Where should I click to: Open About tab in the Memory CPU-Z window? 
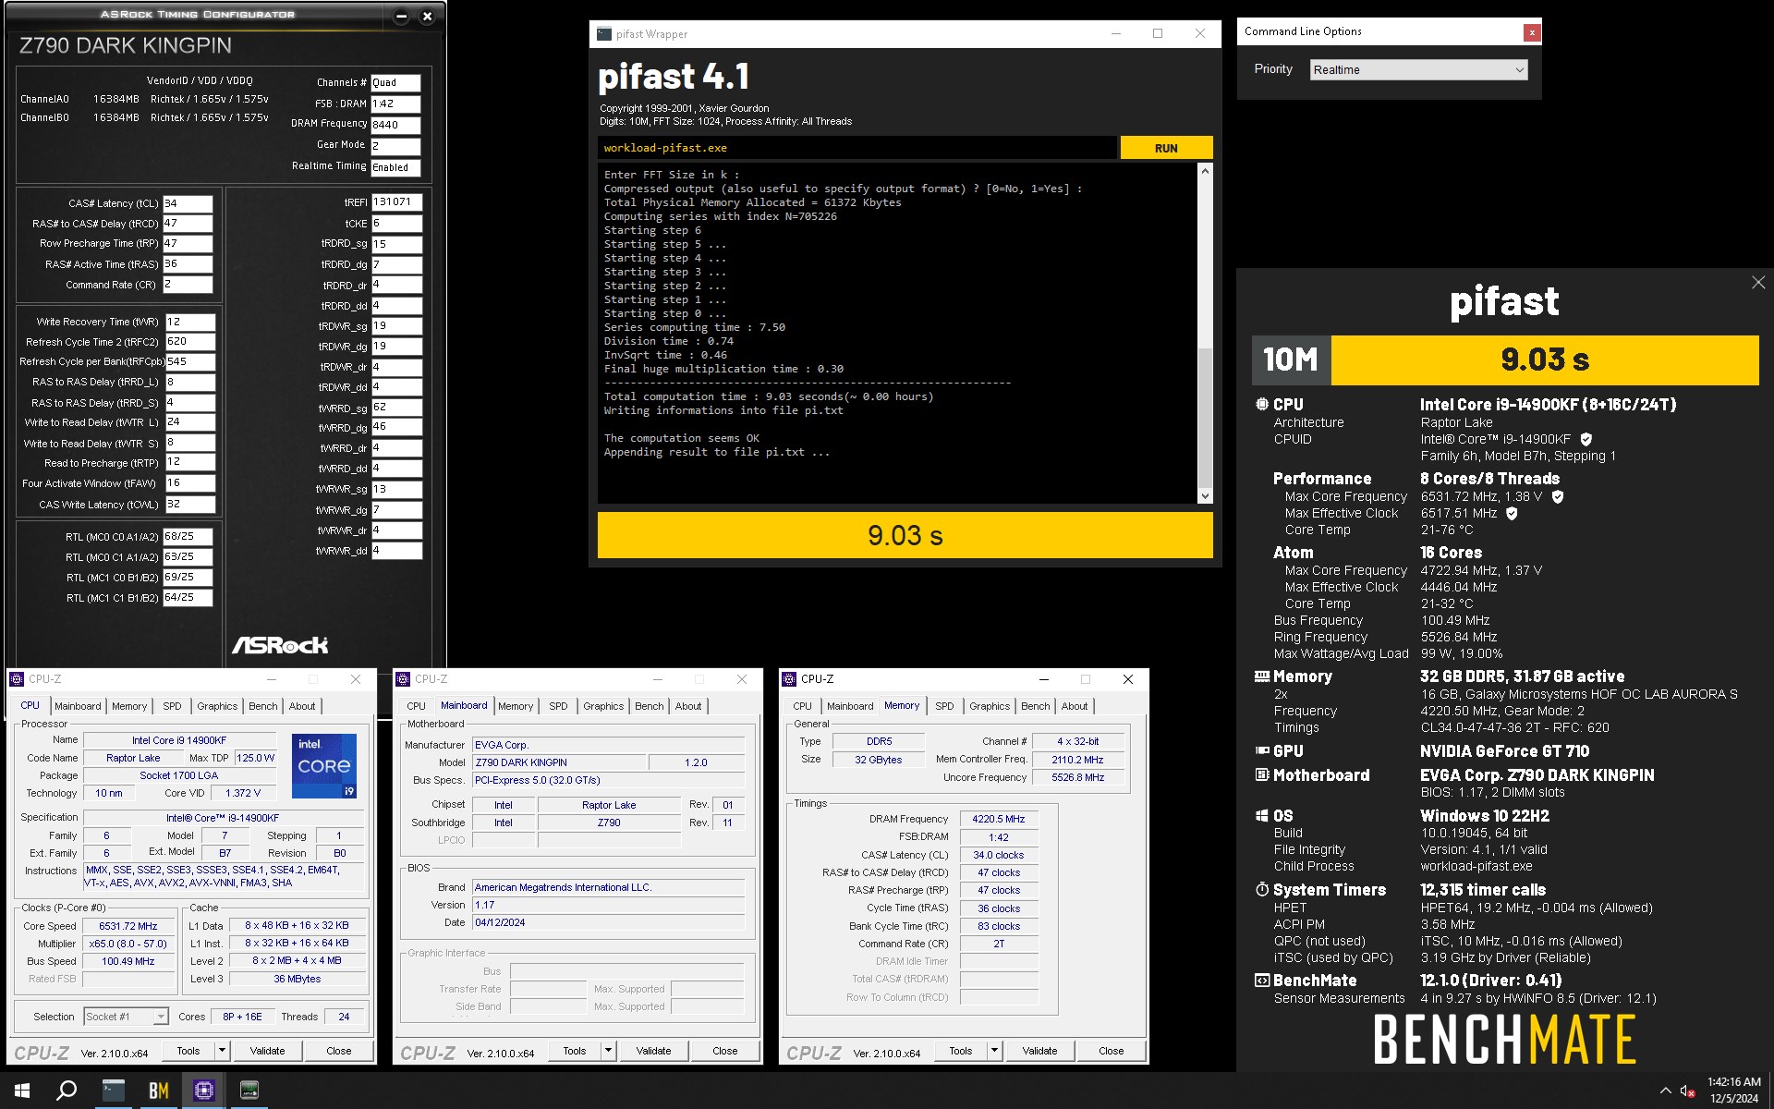click(x=1074, y=706)
